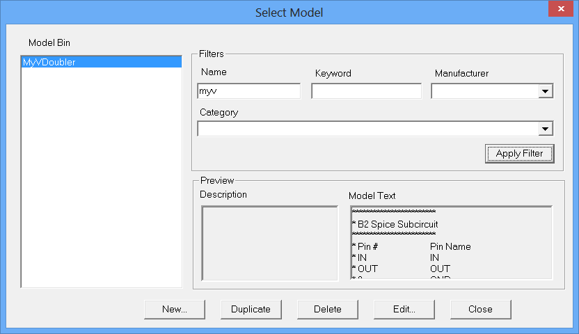This screenshot has height=334, width=579.
Task: Open the Category dropdown arrow
Action: 545,129
